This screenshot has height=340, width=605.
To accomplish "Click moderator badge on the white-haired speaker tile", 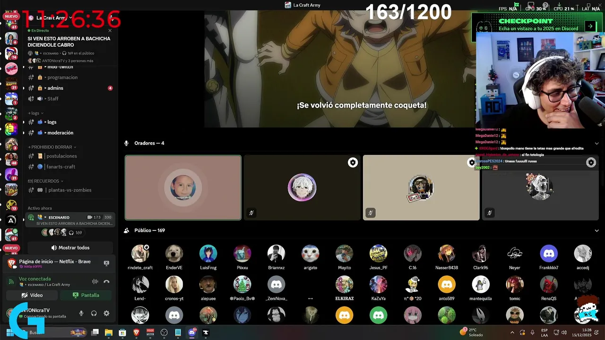I will point(353,162).
